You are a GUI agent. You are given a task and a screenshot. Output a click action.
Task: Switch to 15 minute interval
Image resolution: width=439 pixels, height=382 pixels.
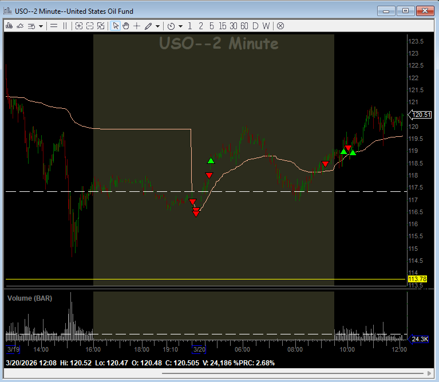[223, 26]
